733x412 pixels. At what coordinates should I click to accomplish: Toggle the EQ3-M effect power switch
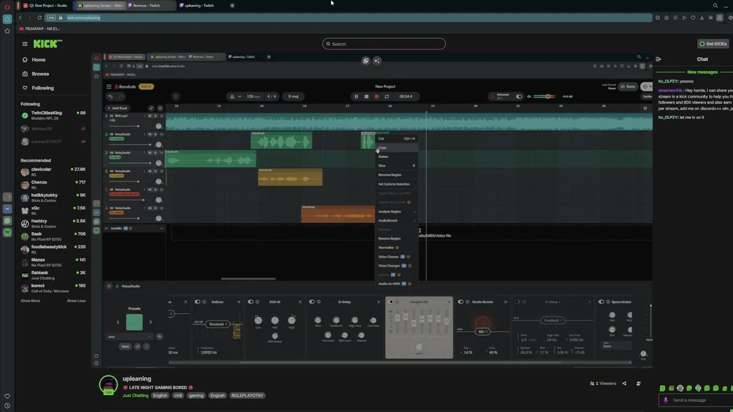tap(251, 302)
